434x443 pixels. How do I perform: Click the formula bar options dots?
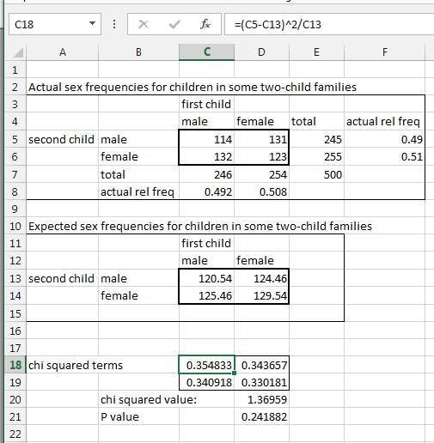tap(114, 24)
